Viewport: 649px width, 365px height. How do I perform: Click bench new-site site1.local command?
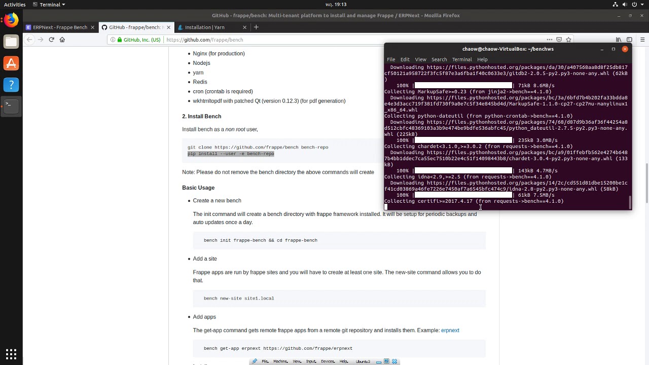239,299
